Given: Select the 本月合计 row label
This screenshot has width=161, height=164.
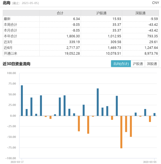Looking at the screenshot, I should click(x=10, y=30).
